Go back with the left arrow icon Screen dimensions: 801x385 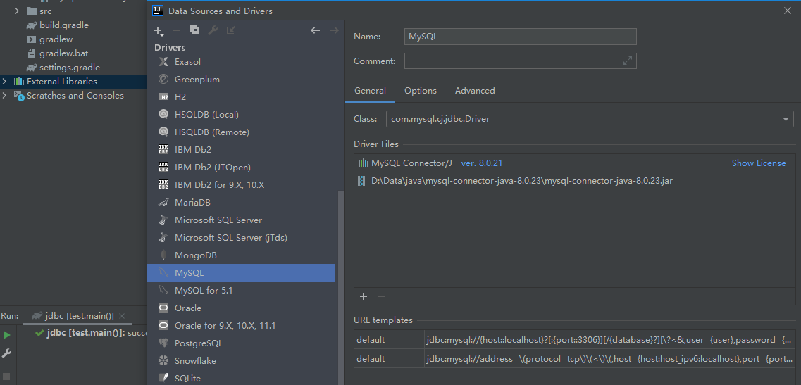[x=315, y=31]
